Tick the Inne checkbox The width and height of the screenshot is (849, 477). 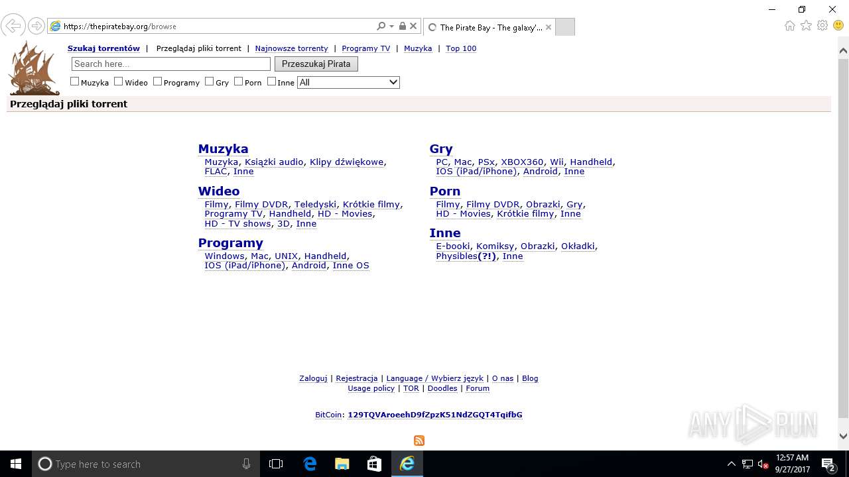272,81
